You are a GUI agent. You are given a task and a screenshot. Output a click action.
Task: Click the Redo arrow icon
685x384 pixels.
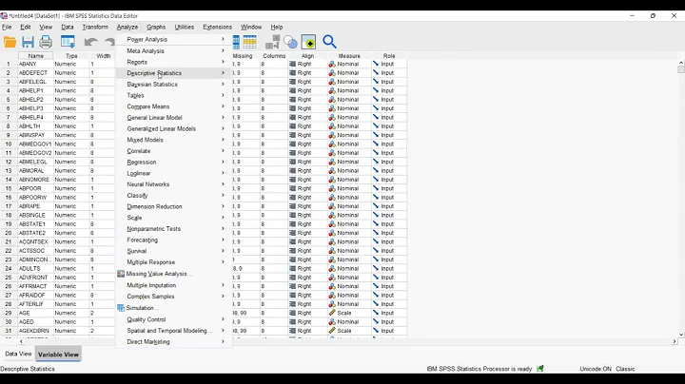(109, 43)
